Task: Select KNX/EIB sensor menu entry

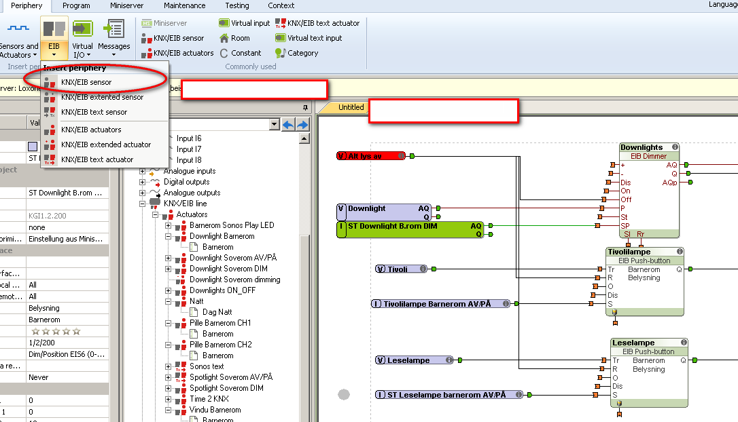Action: coord(86,82)
